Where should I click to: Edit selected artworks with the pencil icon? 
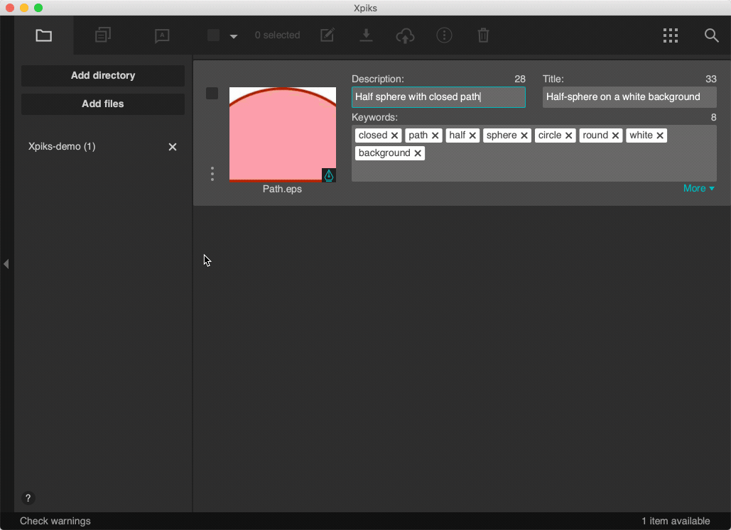(x=327, y=35)
